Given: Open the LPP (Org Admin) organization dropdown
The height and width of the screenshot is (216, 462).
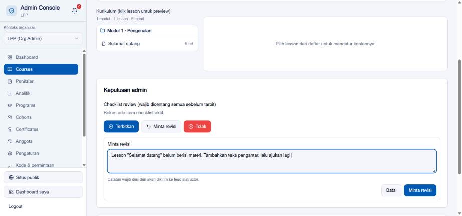Looking at the screenshot, I should coord(43,39).
